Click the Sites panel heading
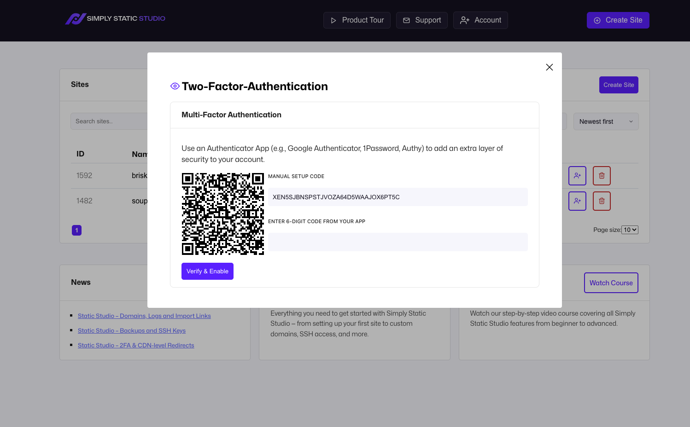Image resolution: width=690 pixels, height=427 pixels. pyautogui.click(x=80, y=84)
